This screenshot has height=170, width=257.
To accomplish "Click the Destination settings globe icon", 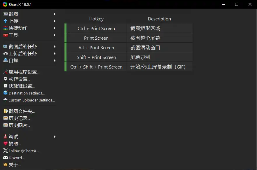I will coord(6,93).
